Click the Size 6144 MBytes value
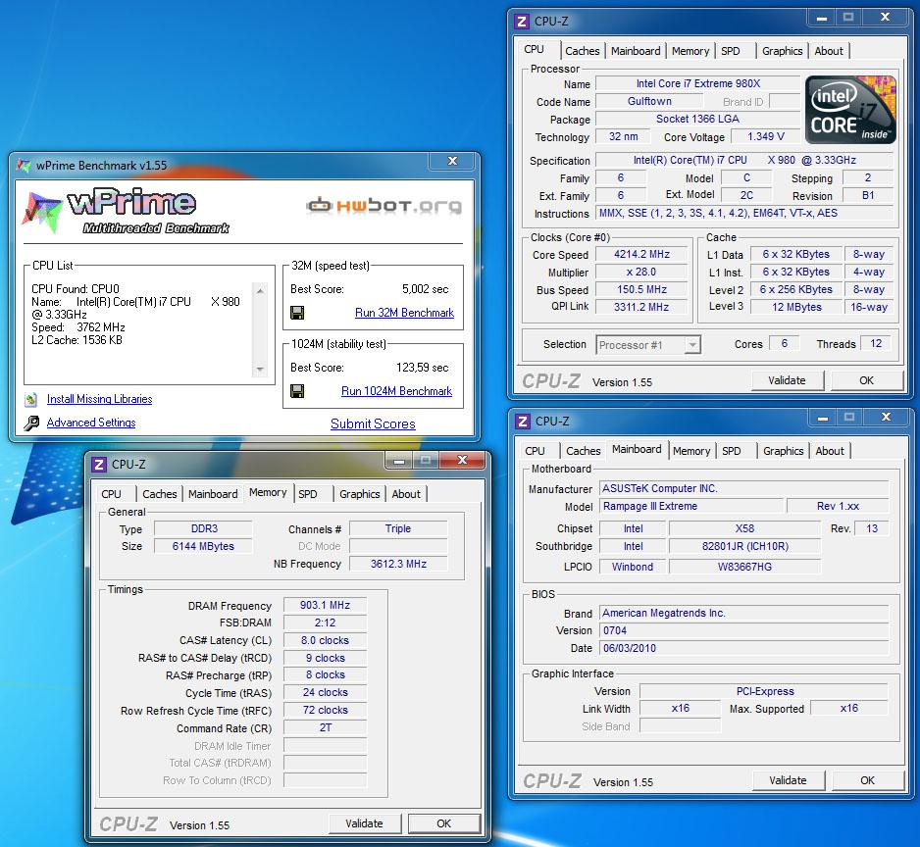 coord(203,546)
